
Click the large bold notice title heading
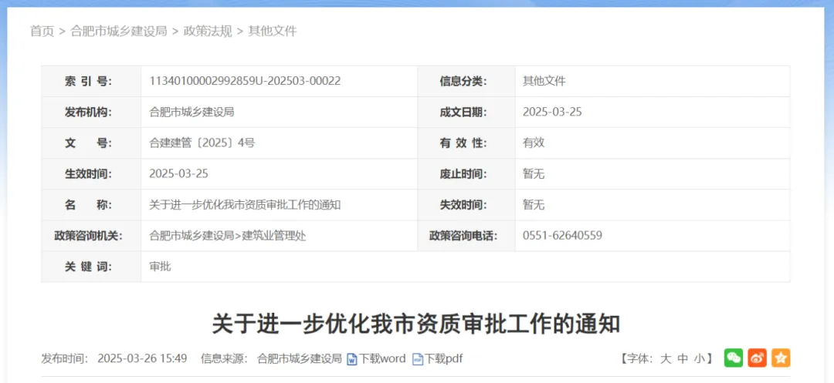416,324
